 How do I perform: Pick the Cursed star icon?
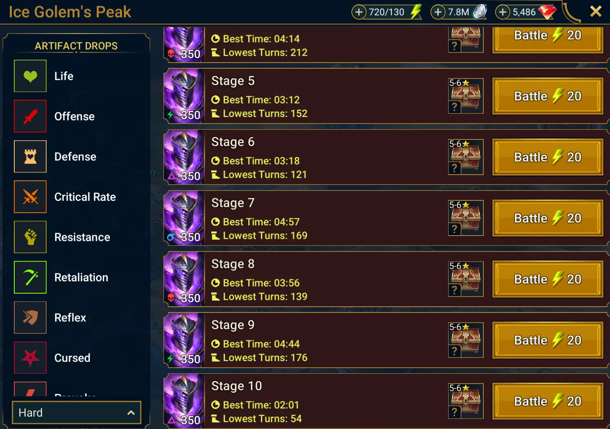(30, 358)
